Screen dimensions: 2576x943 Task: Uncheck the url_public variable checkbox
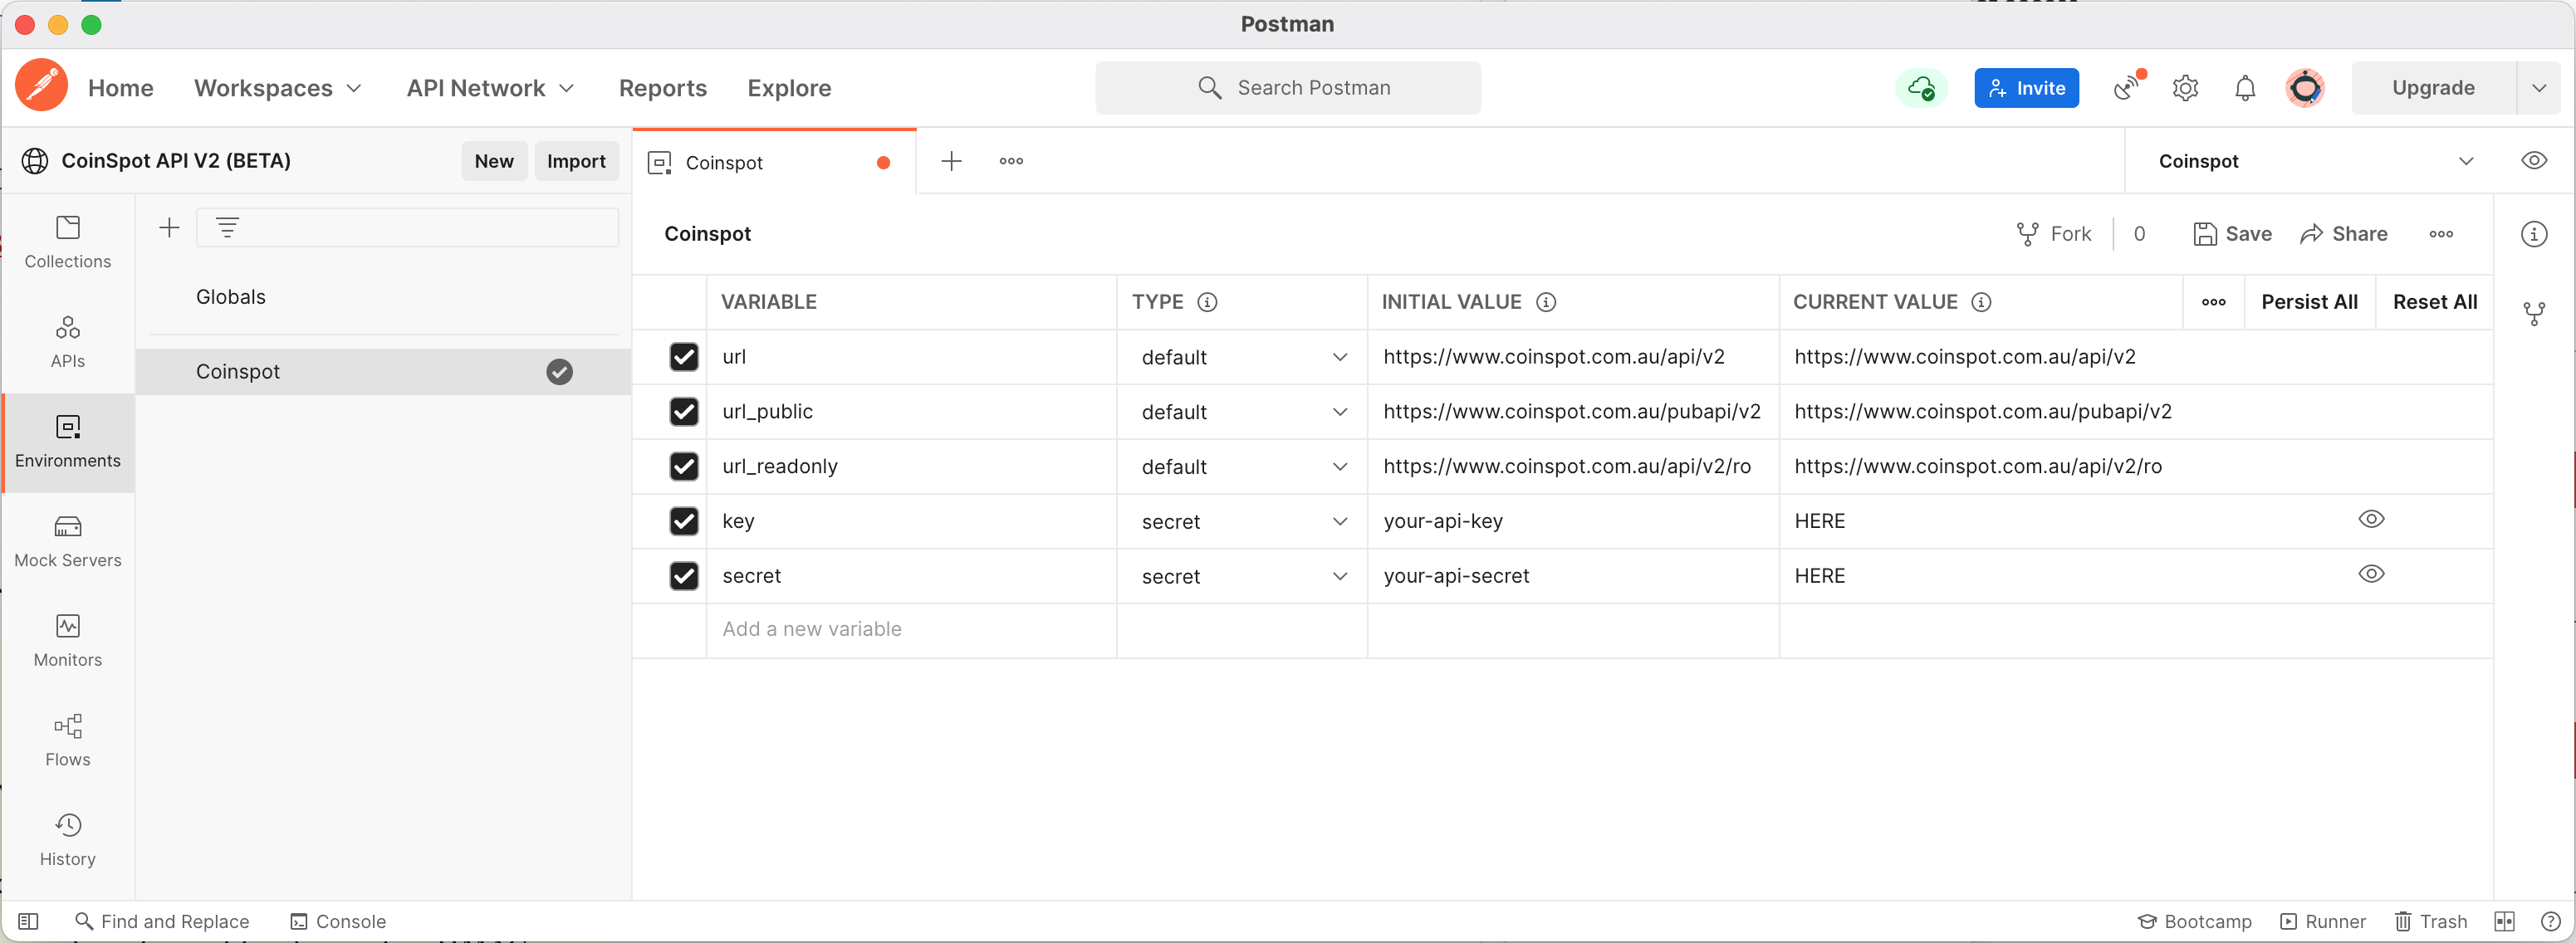click(684, 412)
